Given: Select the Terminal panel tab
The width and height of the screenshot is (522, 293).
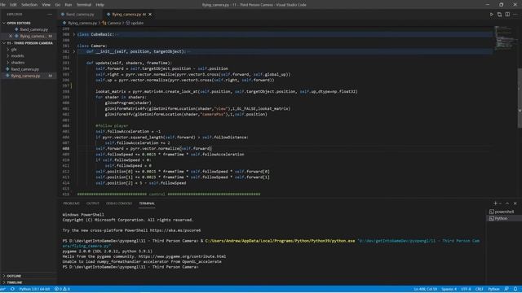Looking at the screenshot, I should [x=147, y=203].
